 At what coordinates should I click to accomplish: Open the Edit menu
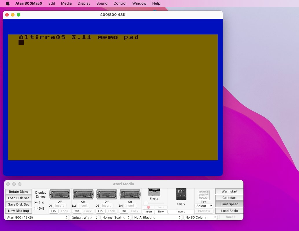tap(52, 3)
